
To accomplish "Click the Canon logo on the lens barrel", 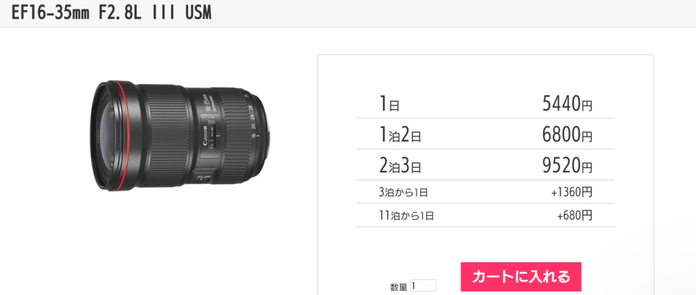I will (205, 136).
